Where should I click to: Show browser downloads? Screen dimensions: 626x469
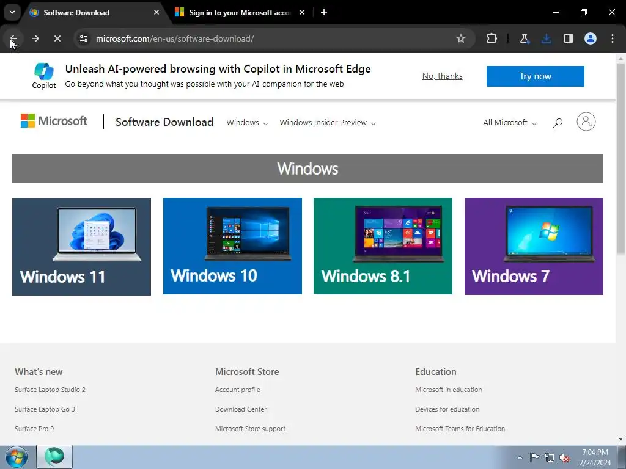coord(546,38)
